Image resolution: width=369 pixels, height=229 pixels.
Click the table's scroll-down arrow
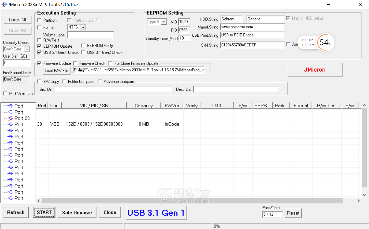[x=364, y=195]
